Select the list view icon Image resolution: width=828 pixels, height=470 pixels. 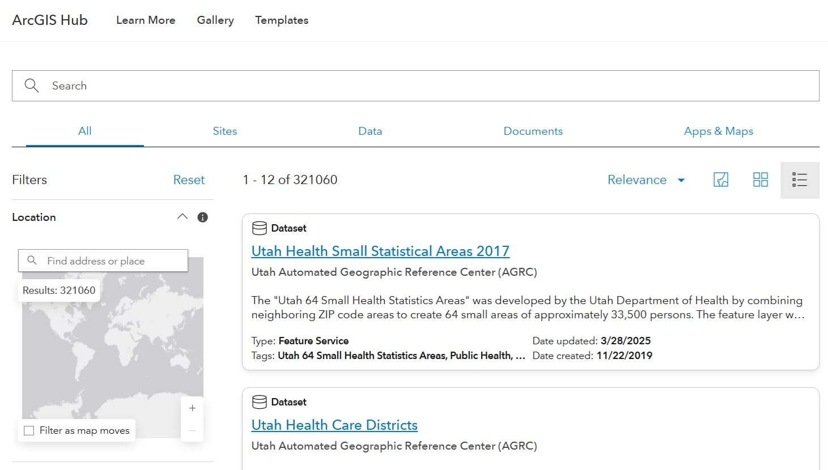[800, 180]
